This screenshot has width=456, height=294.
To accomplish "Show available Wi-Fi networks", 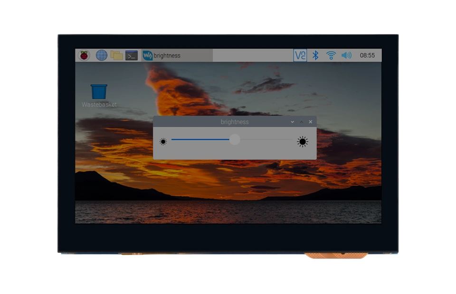I will click(x=331, y=55).
